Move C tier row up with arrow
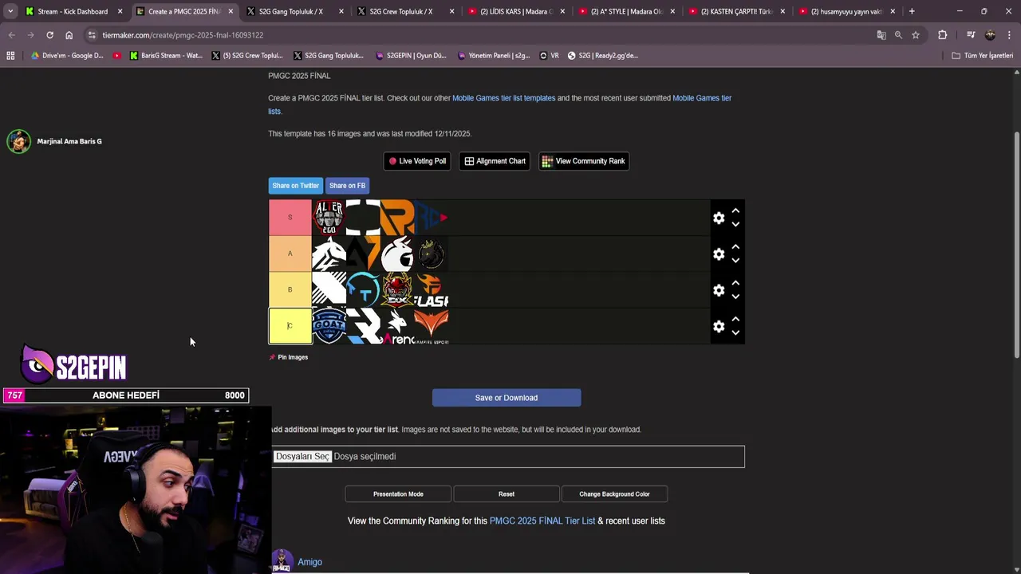Image resolution: width=1021 pixels, height=574 pixels. (x=735, y=319)
